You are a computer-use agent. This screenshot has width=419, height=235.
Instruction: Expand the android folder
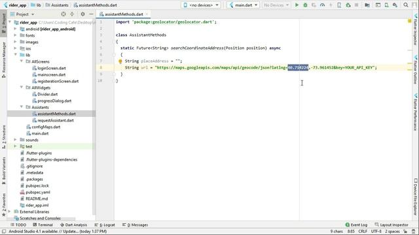pyautogui.click(x=15, y=29)
